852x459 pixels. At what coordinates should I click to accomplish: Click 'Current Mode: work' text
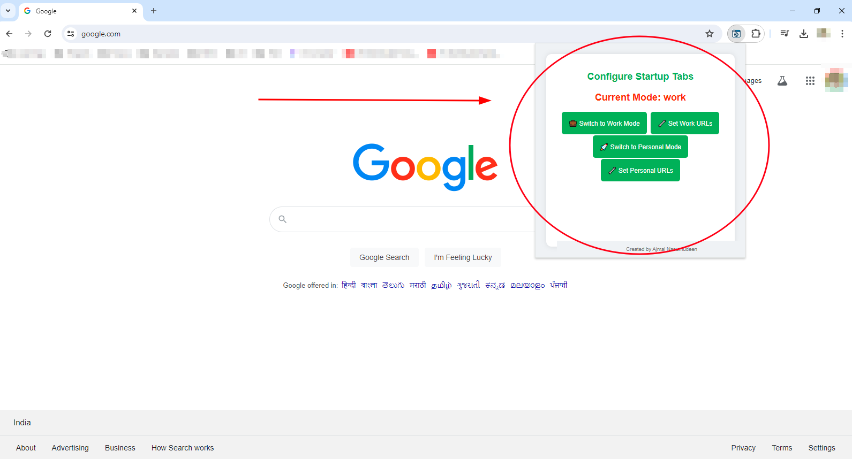640,97
